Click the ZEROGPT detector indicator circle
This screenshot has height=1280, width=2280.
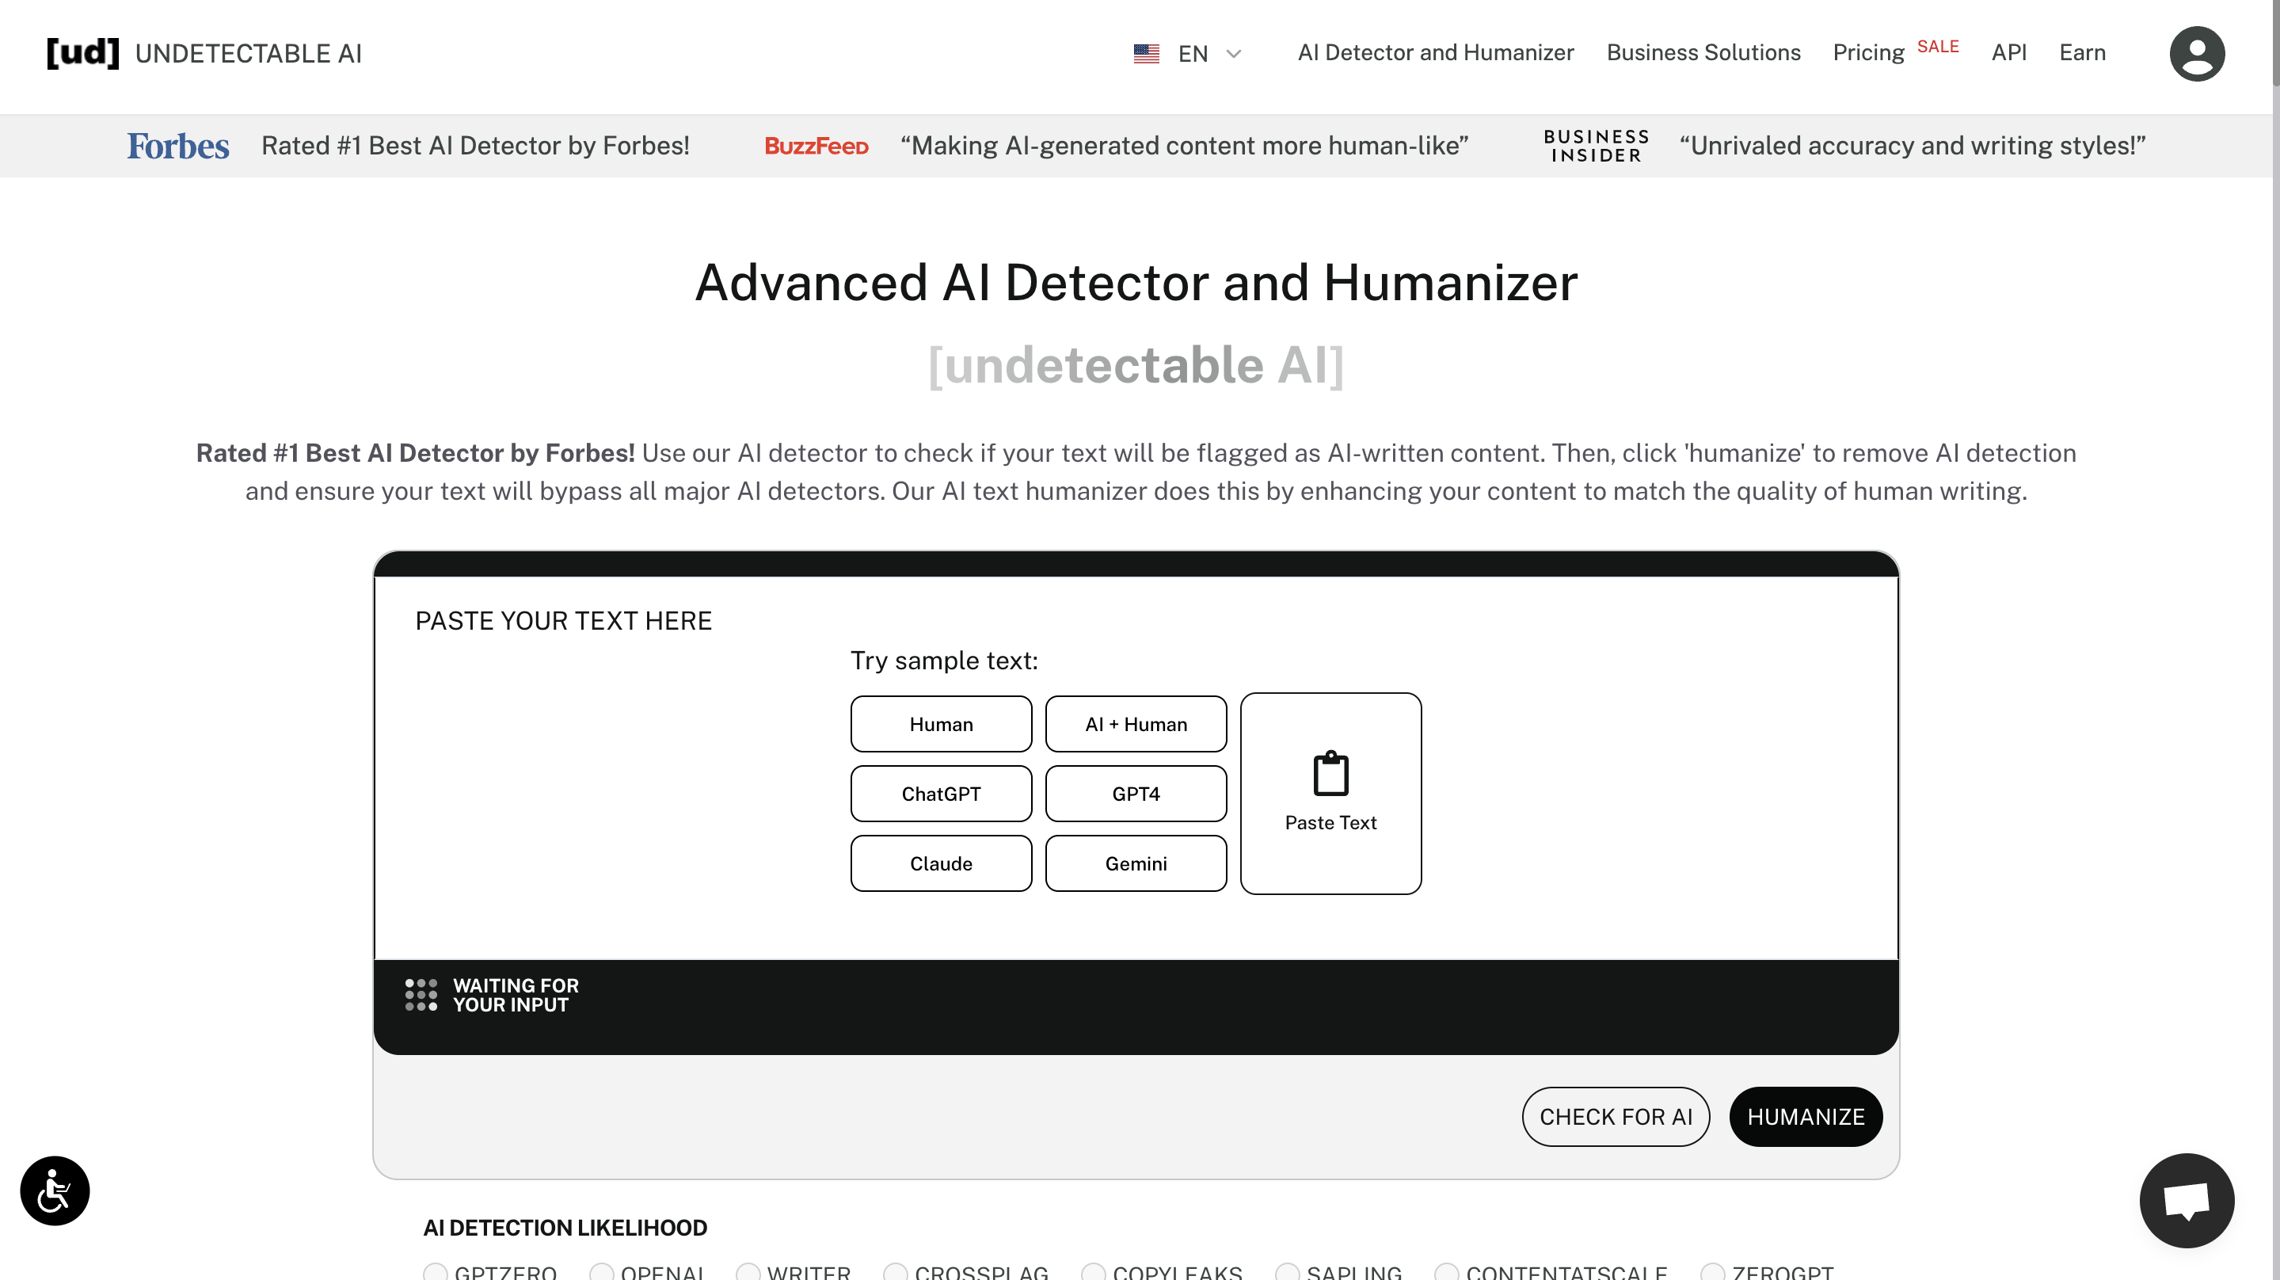coord(1714,1271)
